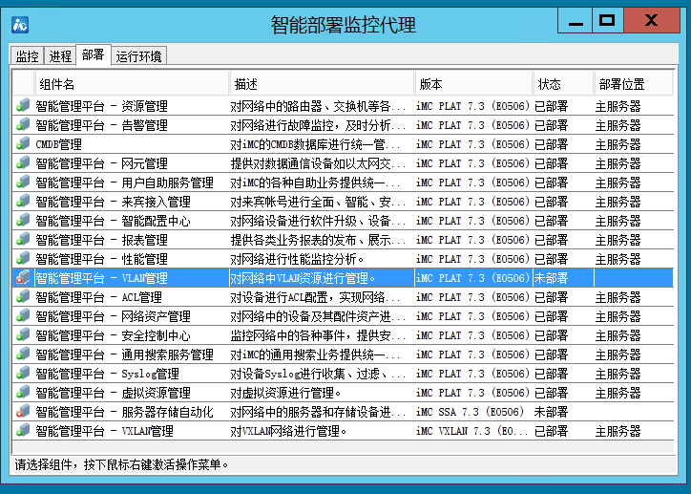This screenshot has width=691, height=494.
Task: Click the 描述 column header
Action: [323, 84]
